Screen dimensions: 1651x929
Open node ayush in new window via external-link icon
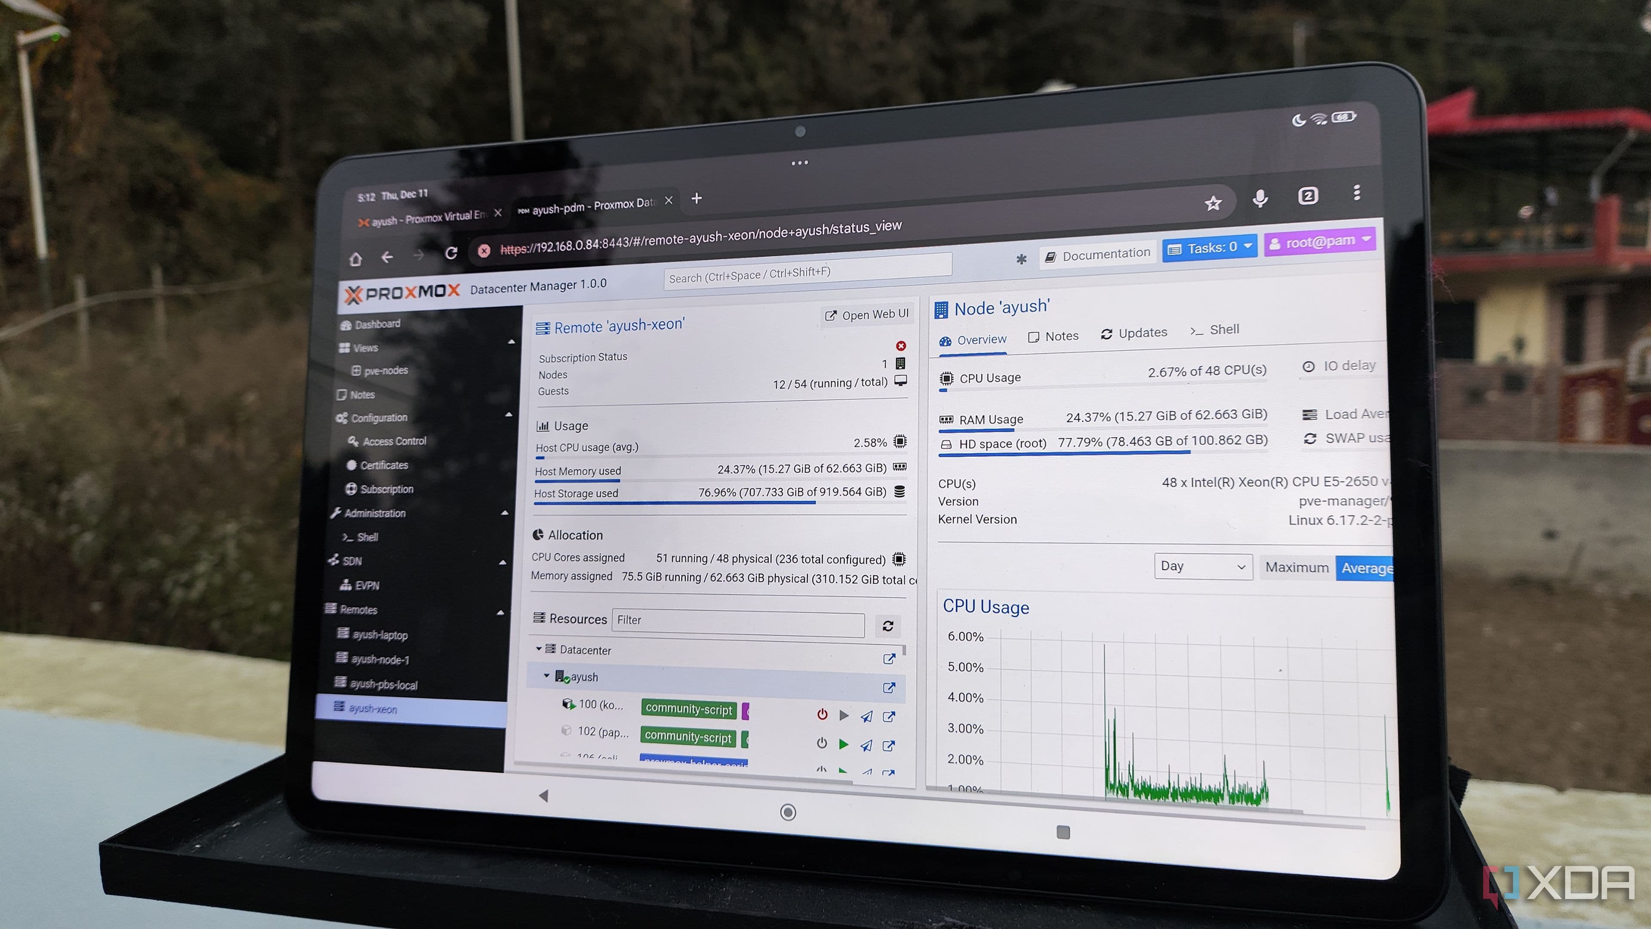tap(889, 688)
